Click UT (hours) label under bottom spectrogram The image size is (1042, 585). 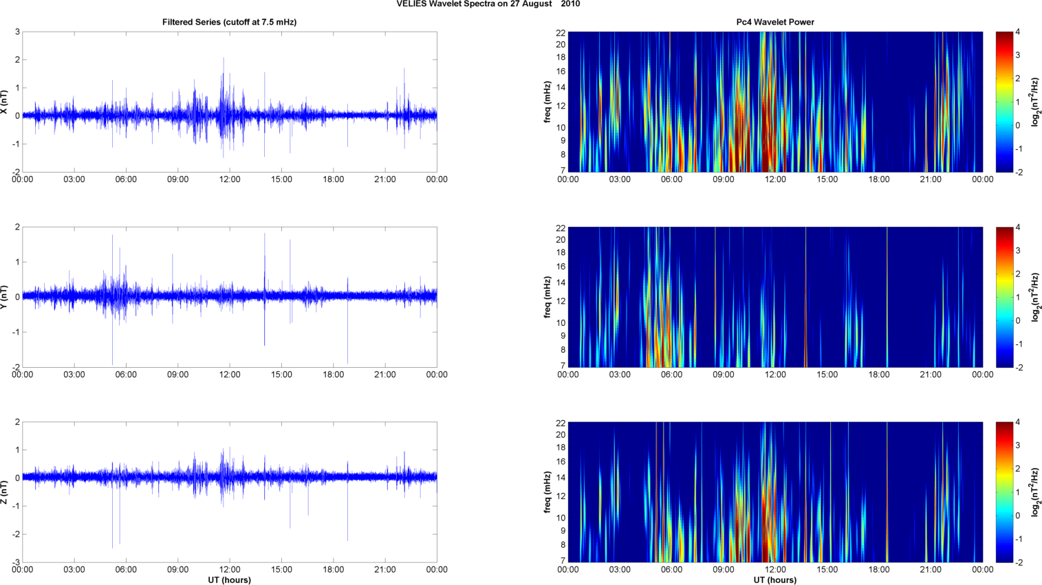tap(774, 580)
